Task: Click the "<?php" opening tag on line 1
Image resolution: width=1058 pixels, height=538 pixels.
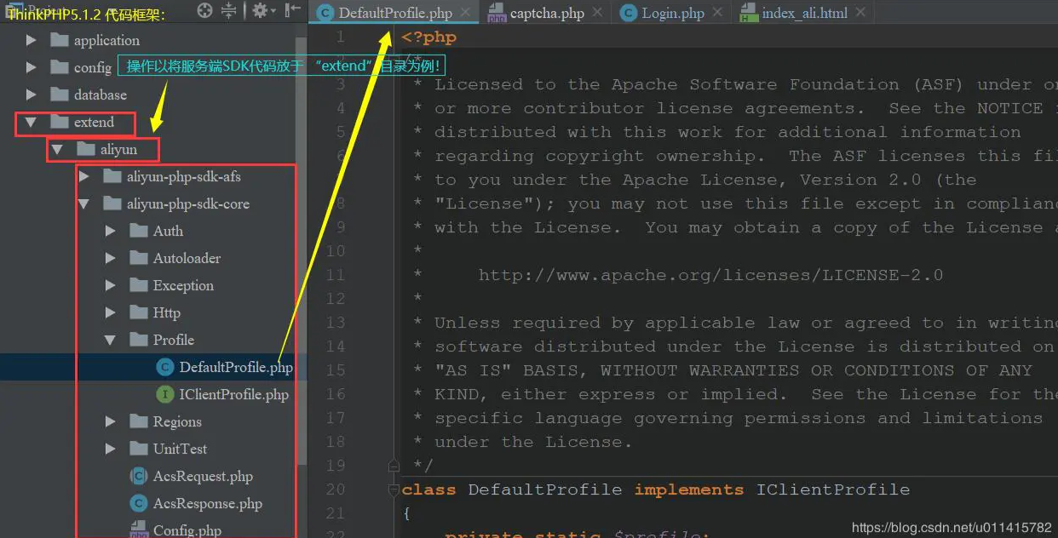Action: 429,37
